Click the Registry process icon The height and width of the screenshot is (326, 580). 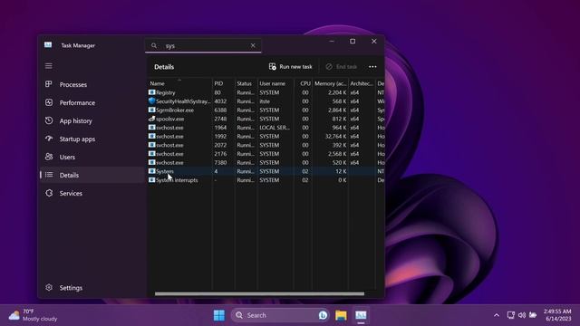point(151,92)
